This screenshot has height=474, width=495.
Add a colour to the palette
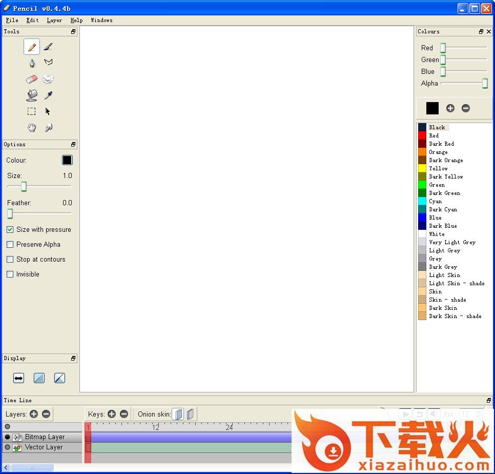[450, 108]
